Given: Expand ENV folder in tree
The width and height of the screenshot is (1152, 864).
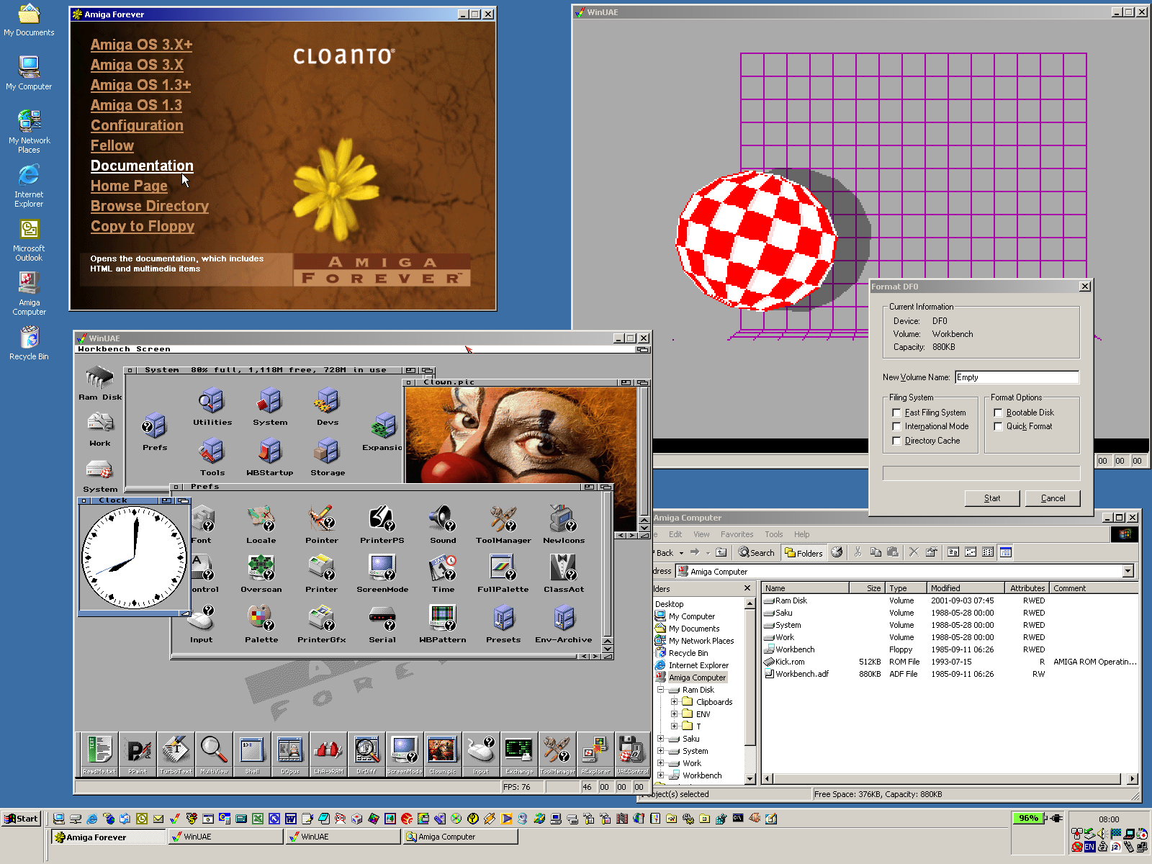Looking at the screenshot, I should (674, 714).
